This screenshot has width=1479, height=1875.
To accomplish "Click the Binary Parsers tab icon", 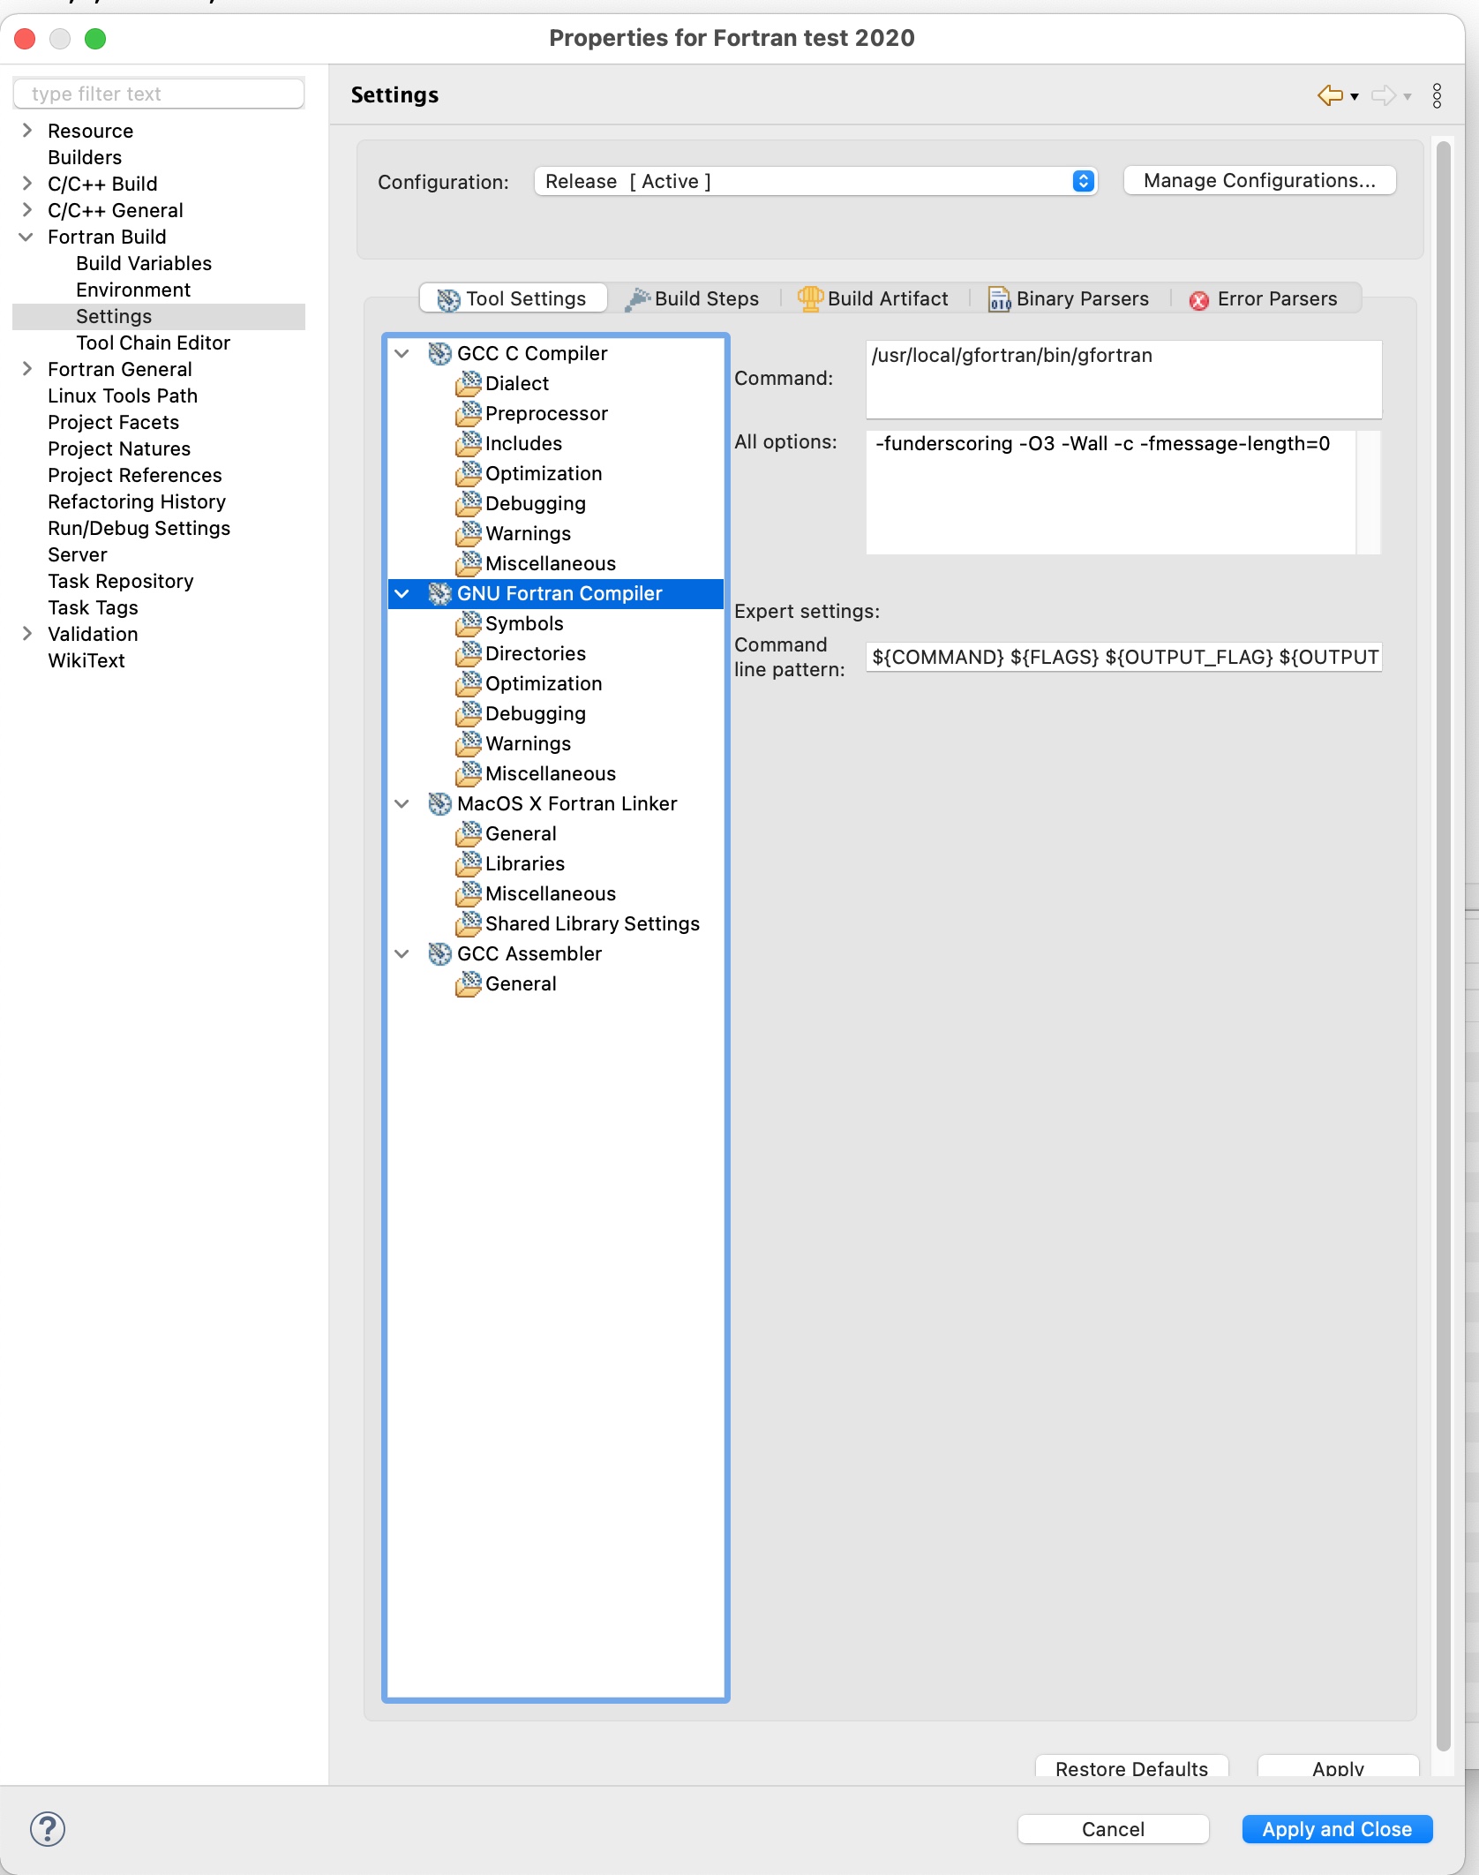I will coord(999,299).
